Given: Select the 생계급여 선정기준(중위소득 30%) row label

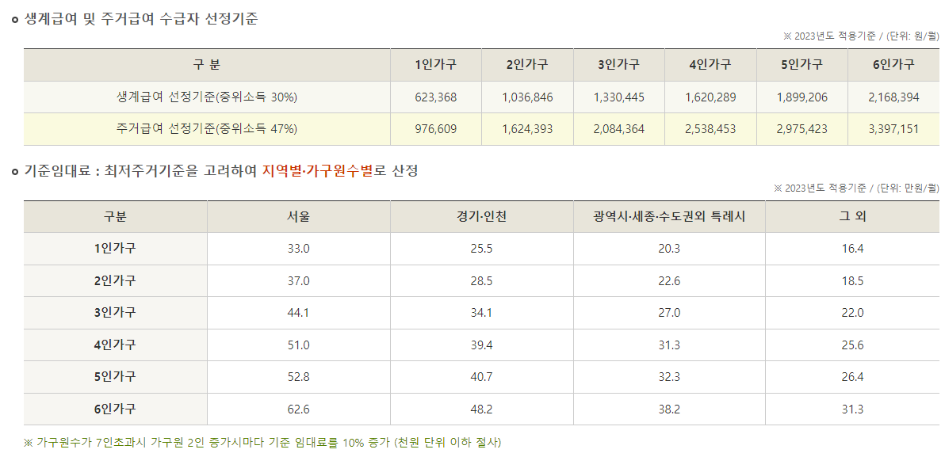Looking at the screenshot, I should pos(207,97).
